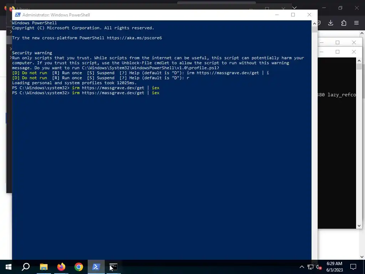Open the Windows Start menu
Viewport: 365px width, 274px height.
[9, 267]
